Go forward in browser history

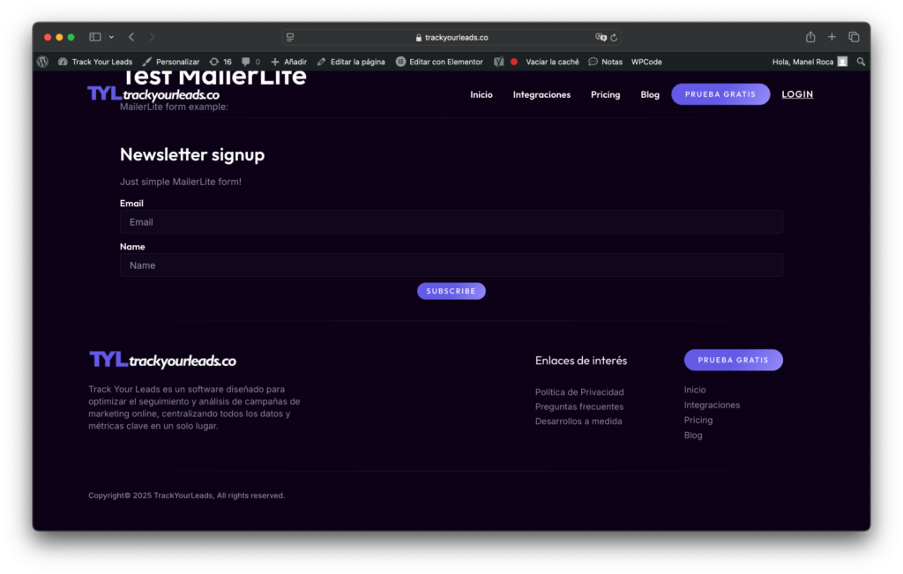pos(152,37)
